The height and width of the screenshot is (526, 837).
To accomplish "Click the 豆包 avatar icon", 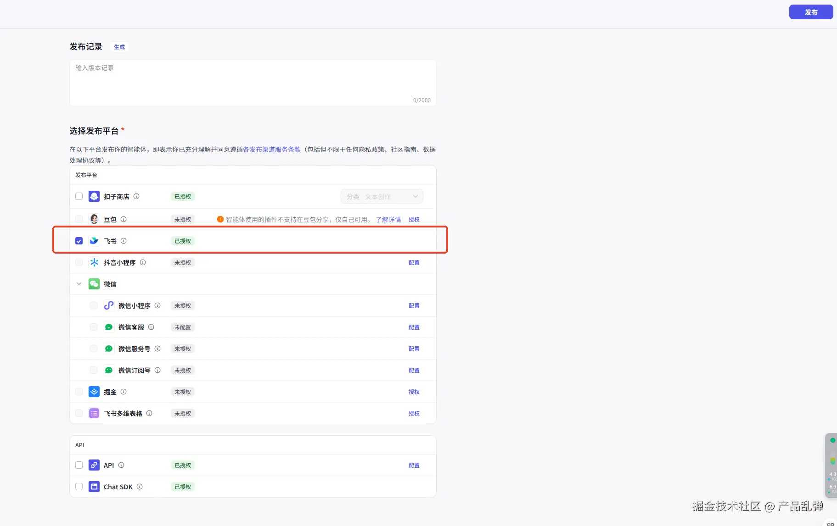I will (x=94, y=219).
